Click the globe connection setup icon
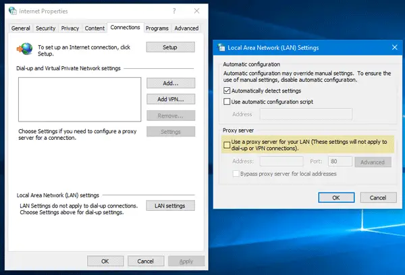This screenshot has width=405, height=275. [x=25, y=49]
